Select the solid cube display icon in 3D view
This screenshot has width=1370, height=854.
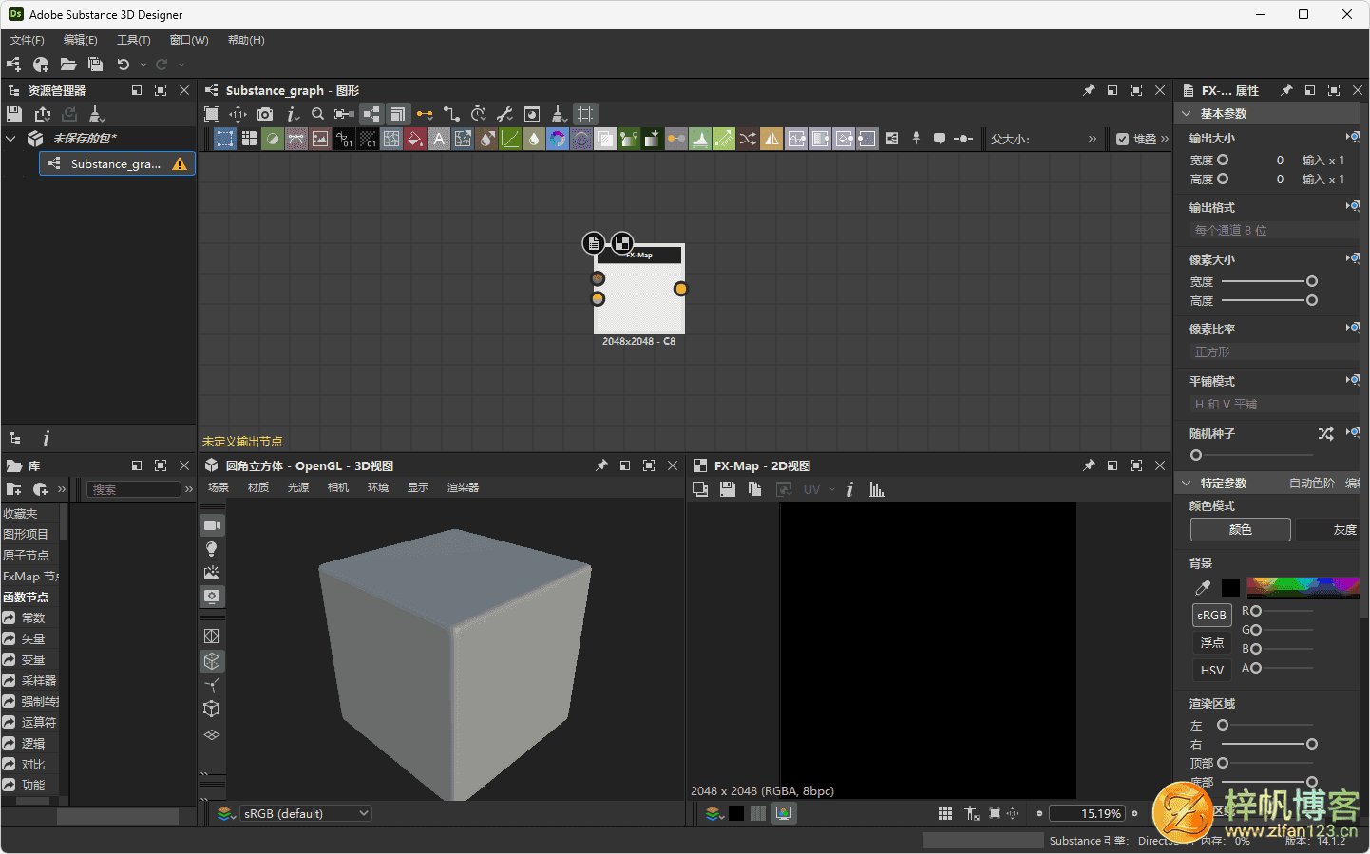(212, 661)
